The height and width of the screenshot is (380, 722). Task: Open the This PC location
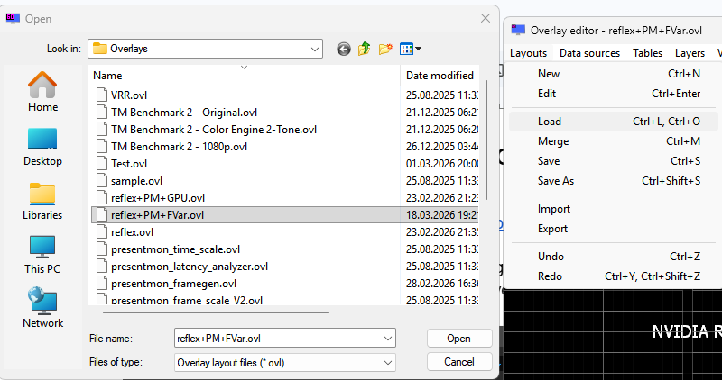[42, 255]
